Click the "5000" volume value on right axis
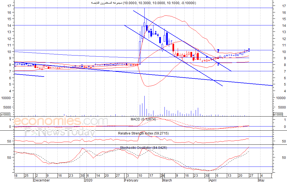This screenshot has width=287, height=182. [x=282, y=107]
